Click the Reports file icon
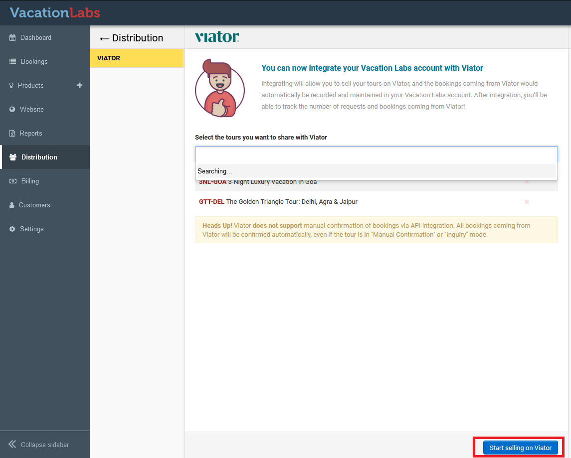The height and width of the screenshot is (458, 571). click(12, 134)
